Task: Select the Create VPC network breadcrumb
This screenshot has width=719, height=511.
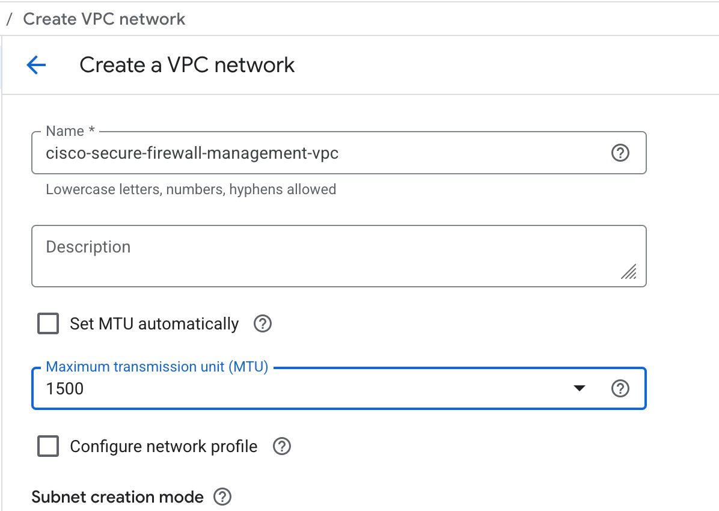Action: coord(104,19)
